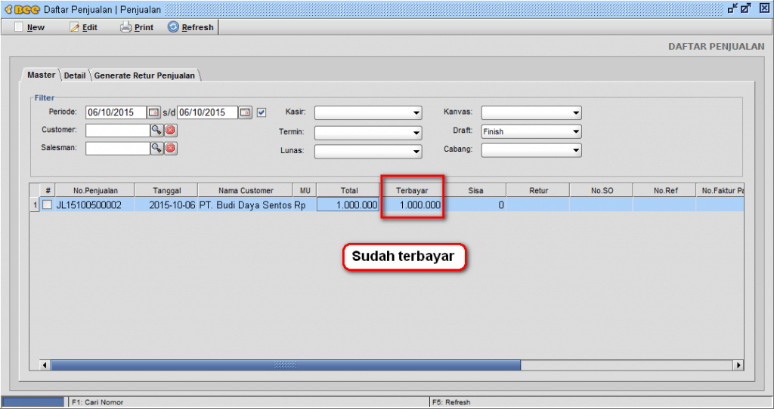The width and height of the screenshot is (774, 409).
Task: Open calendar picker for Periode start date
Action: point(153,112)
